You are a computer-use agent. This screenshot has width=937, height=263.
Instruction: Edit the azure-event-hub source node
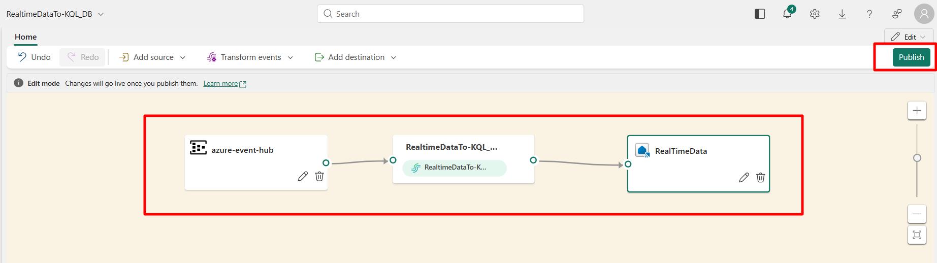point(303,176)
